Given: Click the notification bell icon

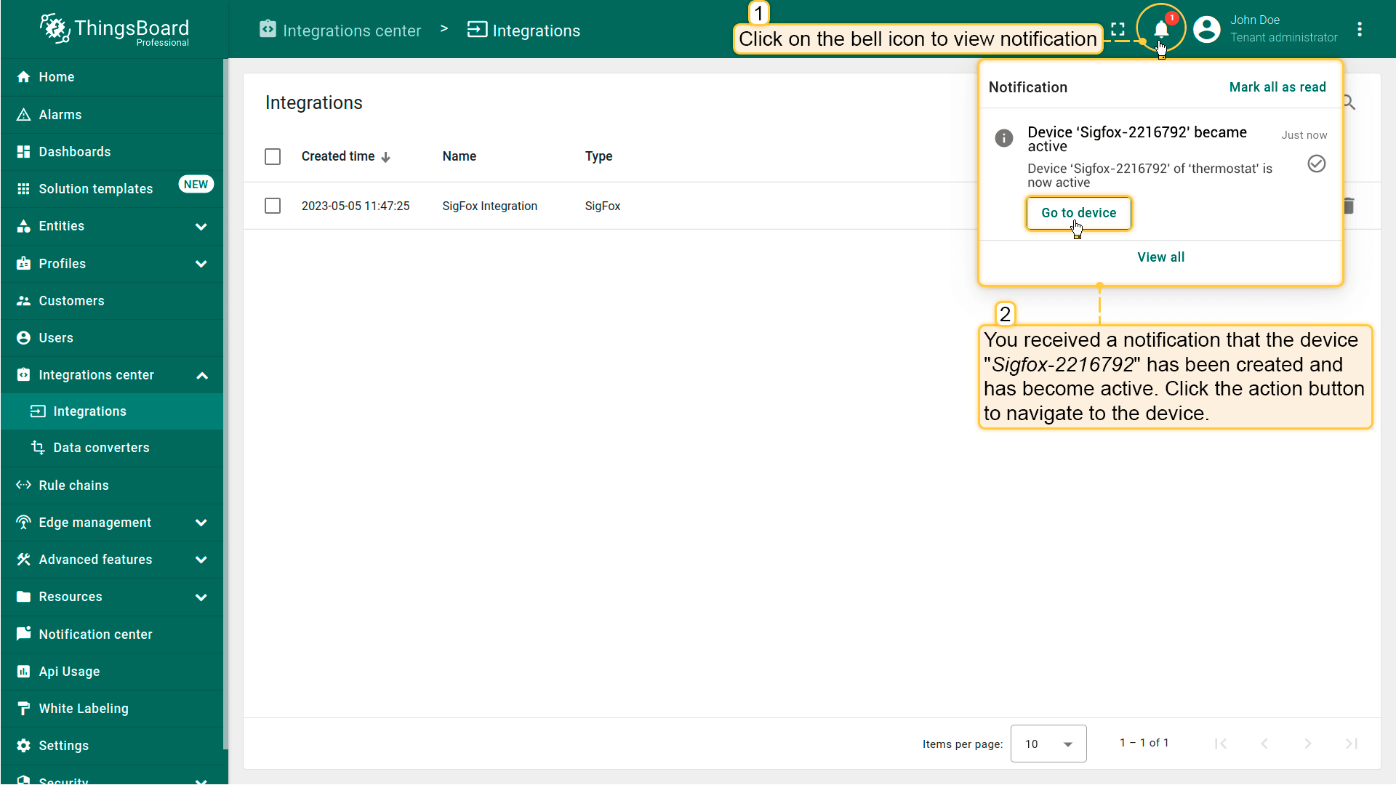Looking at the screenshot, I should 1161,29.
